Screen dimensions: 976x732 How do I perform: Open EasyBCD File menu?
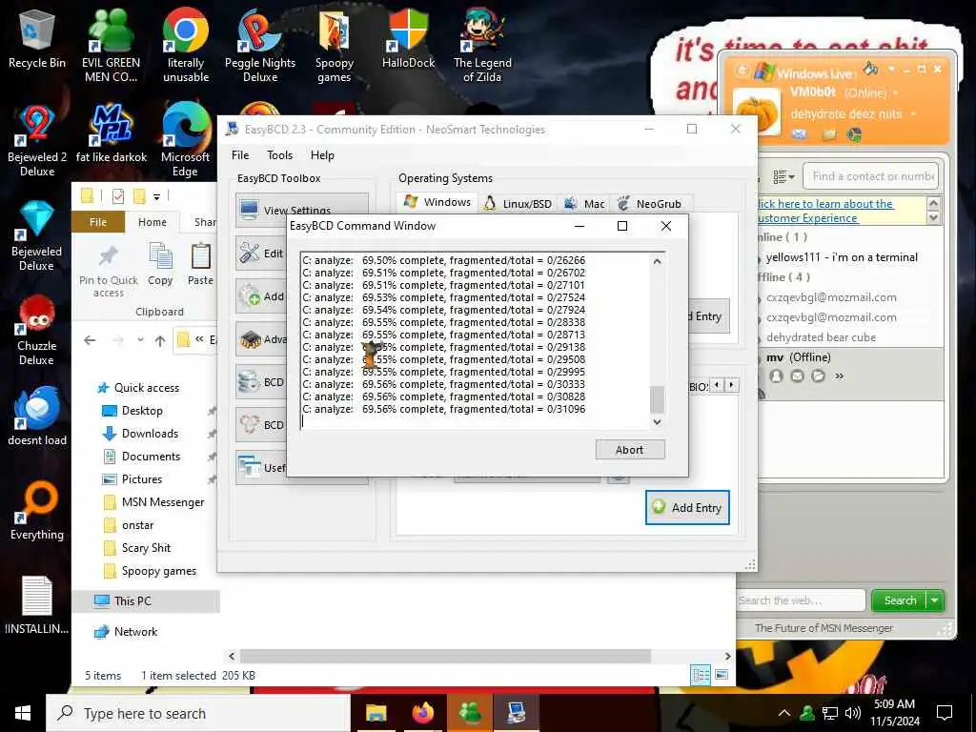239,155
